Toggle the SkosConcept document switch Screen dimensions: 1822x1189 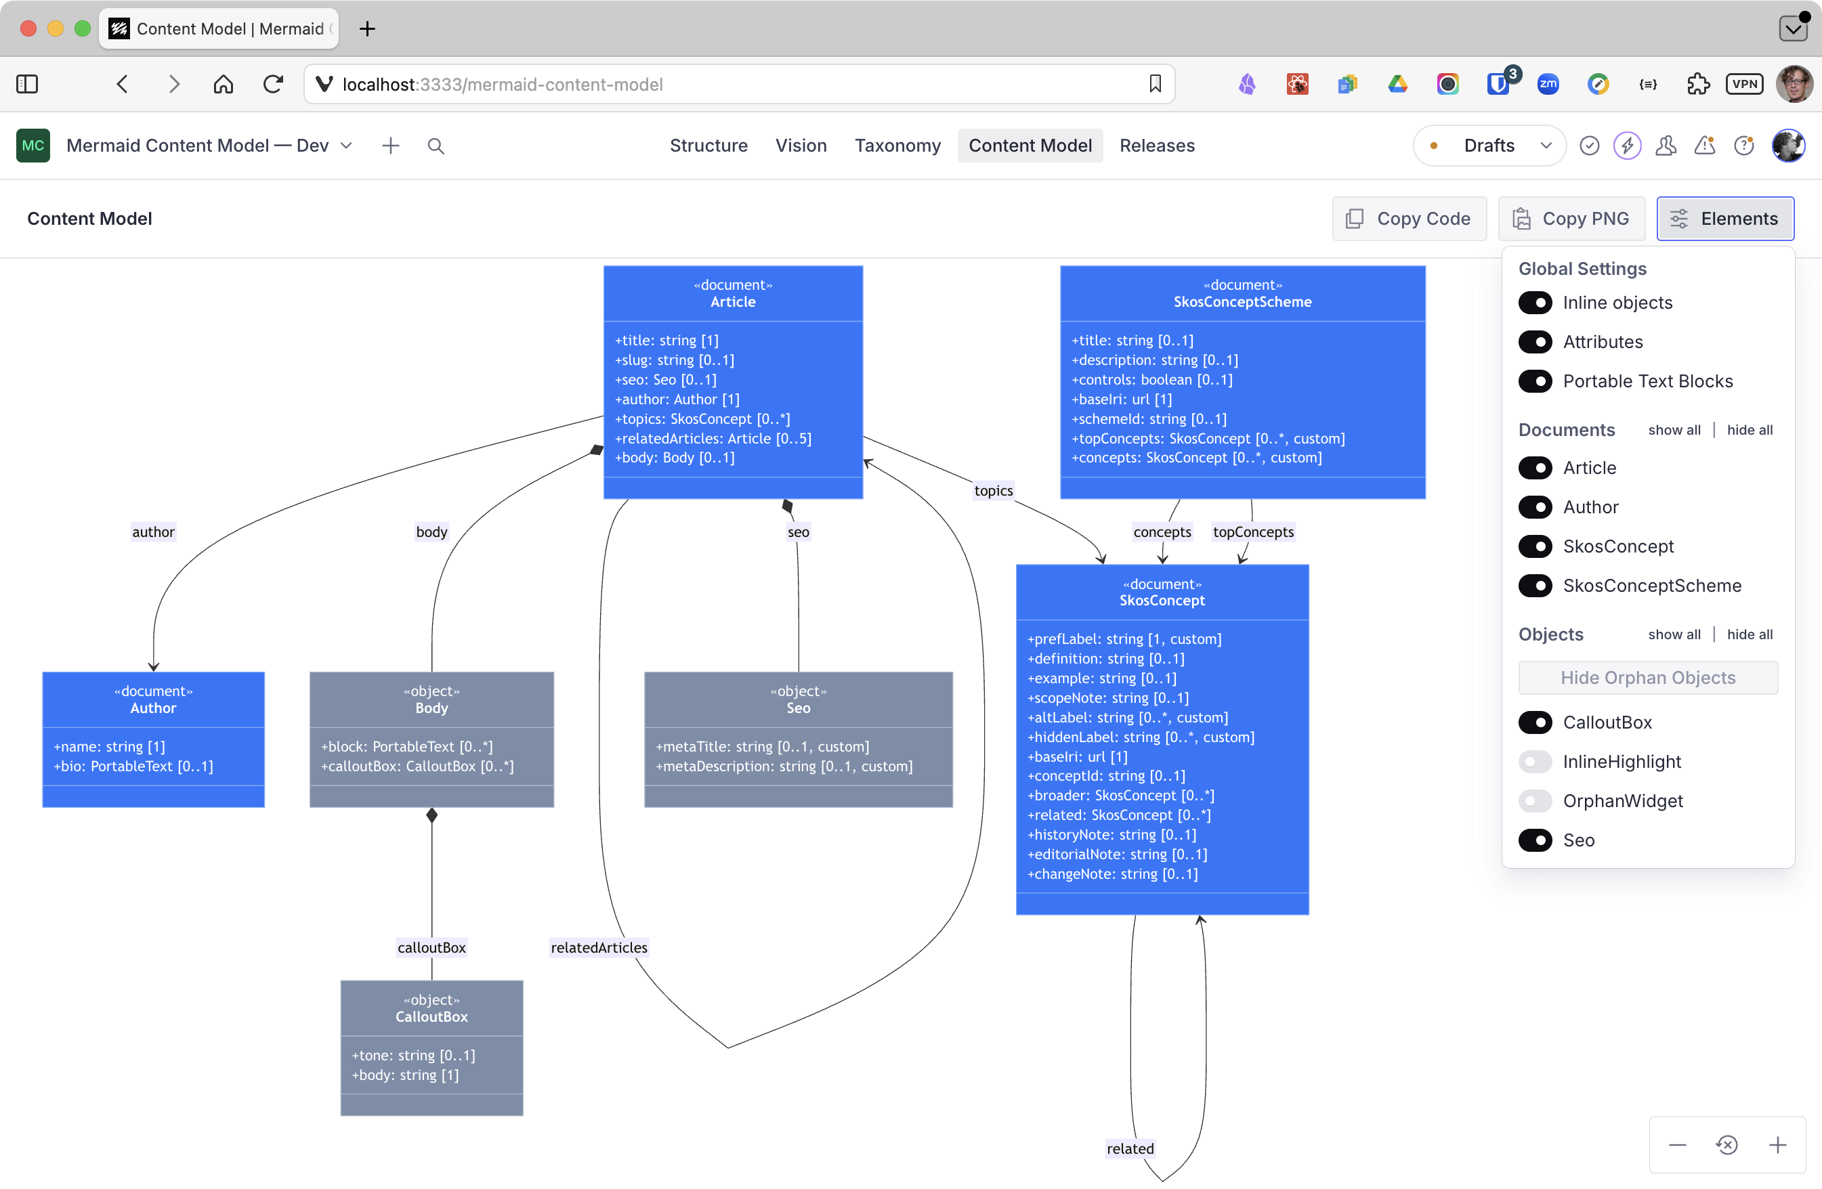point(1535,546)
